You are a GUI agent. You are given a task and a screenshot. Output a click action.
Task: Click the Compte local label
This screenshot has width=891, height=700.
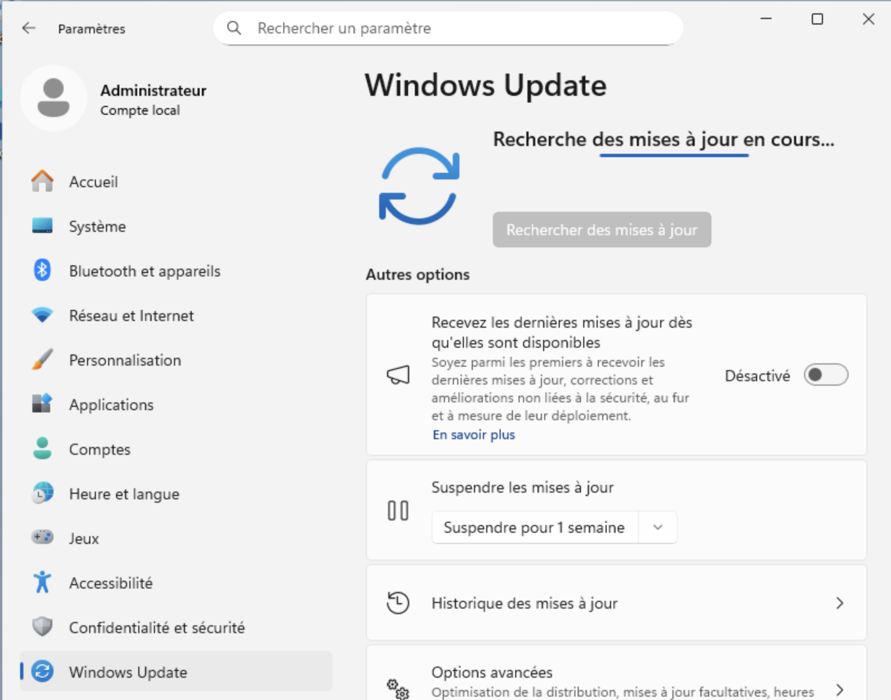click(140, 110)
